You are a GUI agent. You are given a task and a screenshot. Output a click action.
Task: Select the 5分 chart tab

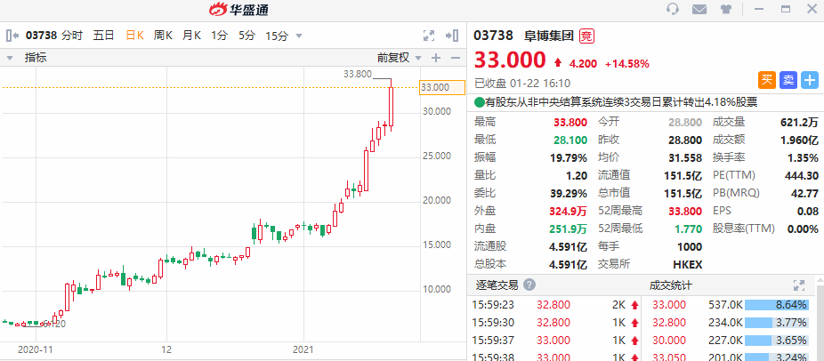click(246, 36)
